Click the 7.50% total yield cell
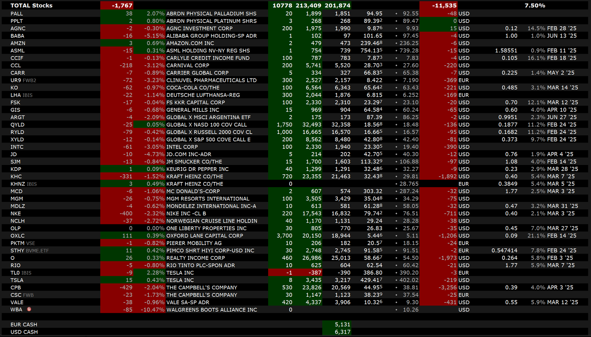 coord(534,6)
